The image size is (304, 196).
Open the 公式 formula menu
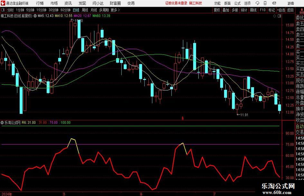coord(237,3)
